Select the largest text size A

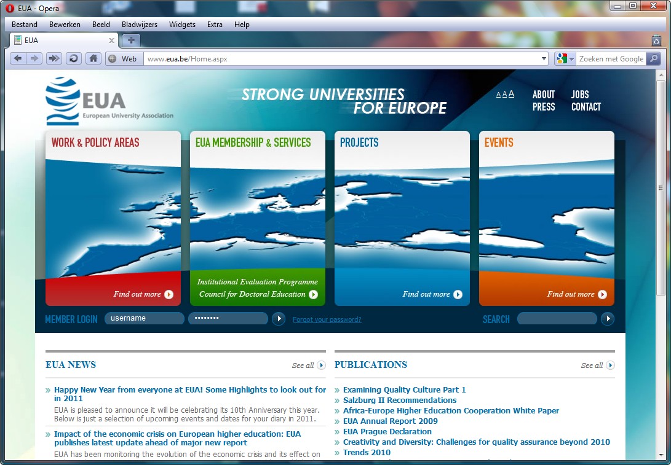(x=511, y=94)
